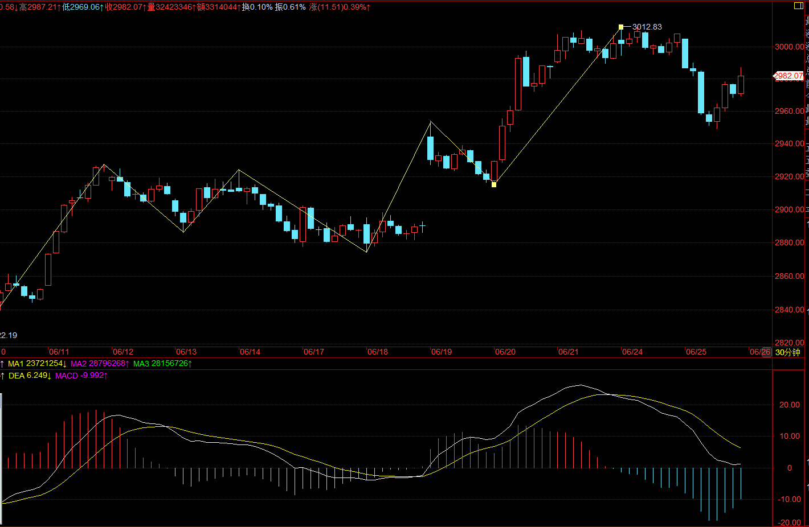Image resolution: width=809 pixels, height=527 pixels.
Task: Click the DEA indicator value label
Action: point(30,376)
